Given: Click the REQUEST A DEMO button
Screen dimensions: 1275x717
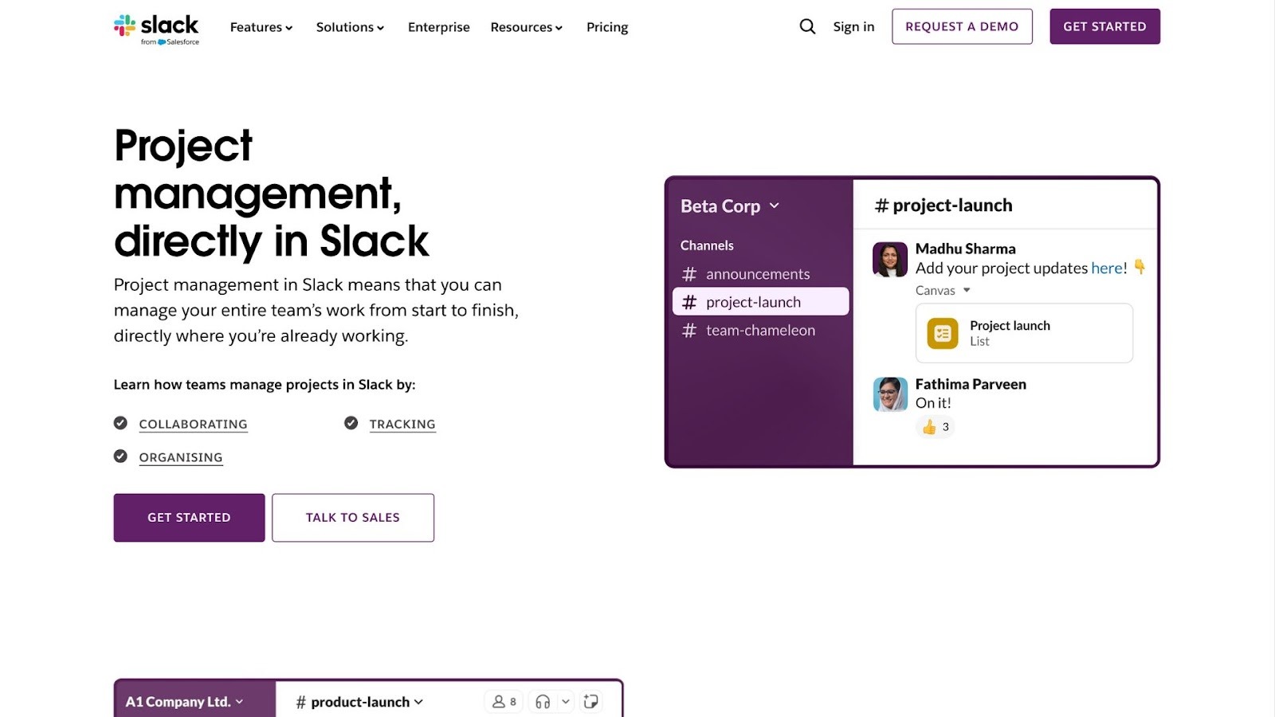Looking at the screenshot, I should 962,26.
